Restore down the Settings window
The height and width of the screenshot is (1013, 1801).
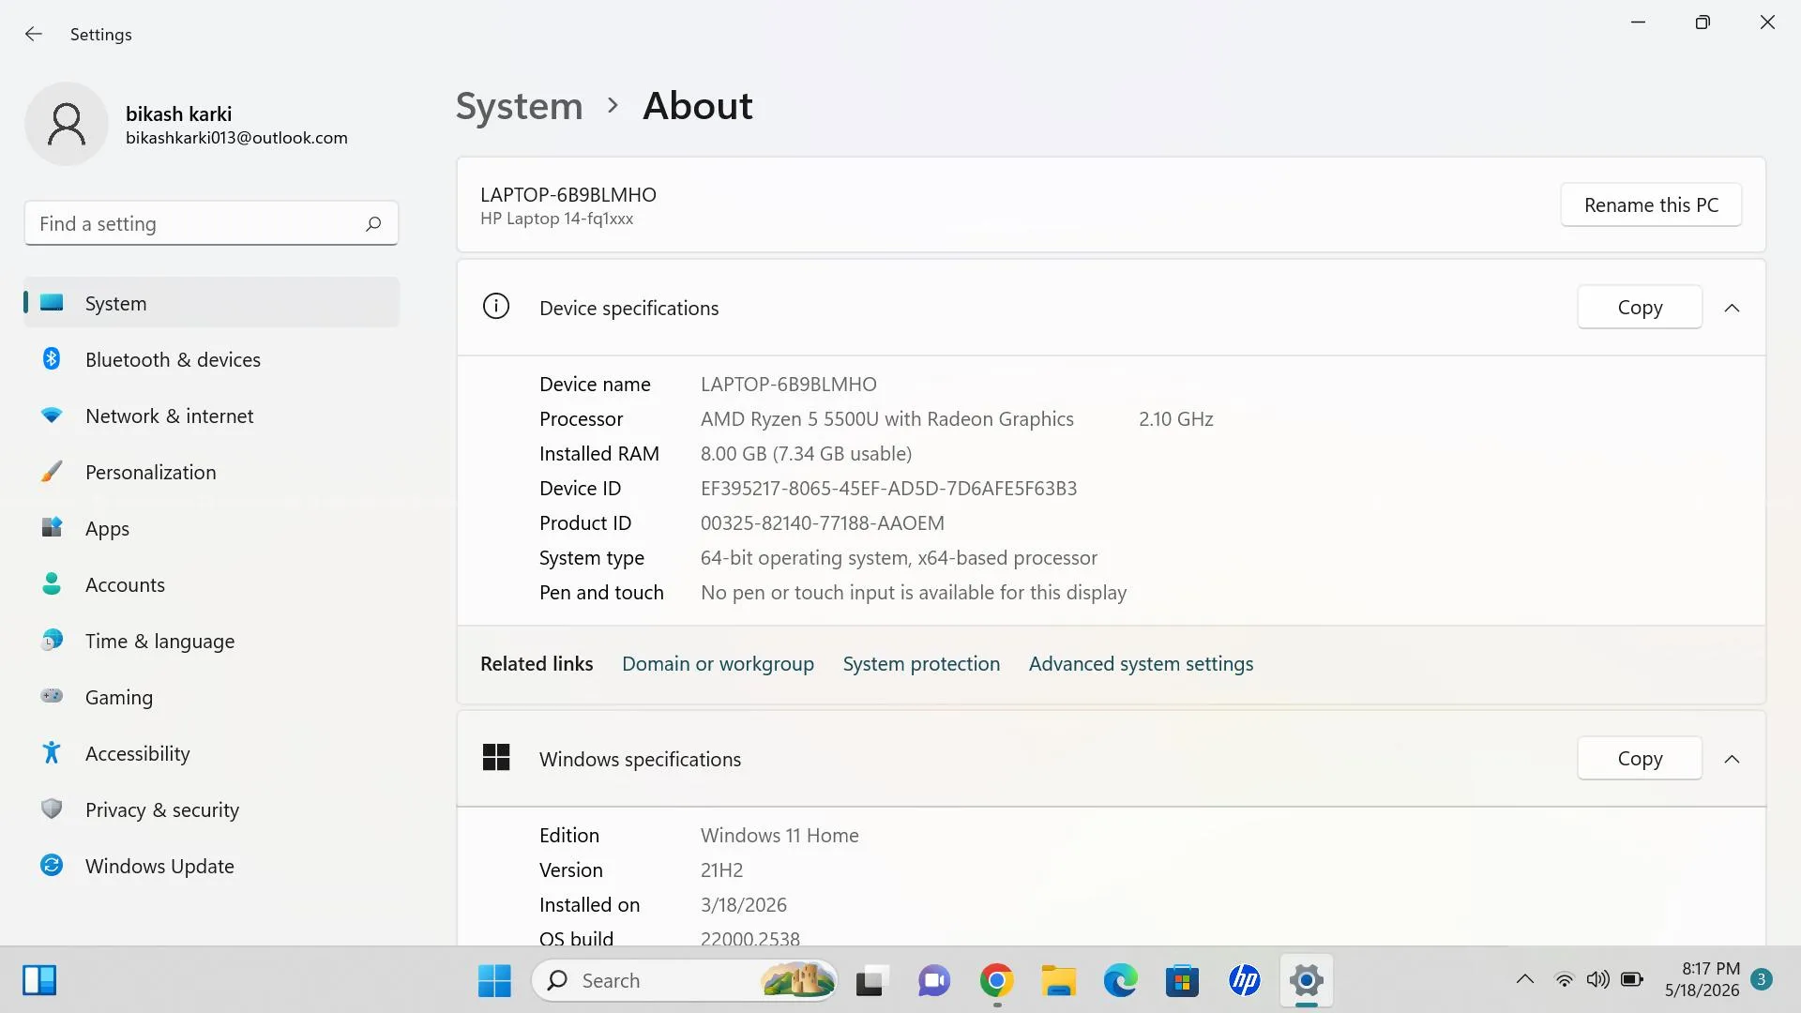pos(1703,23)
